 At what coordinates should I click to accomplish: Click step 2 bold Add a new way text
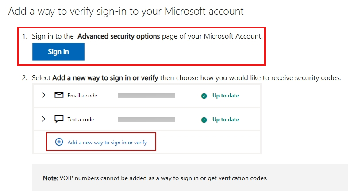point(105,78)
